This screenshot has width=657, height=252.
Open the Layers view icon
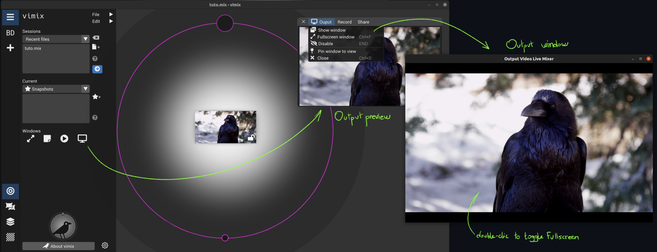point(11,222)
